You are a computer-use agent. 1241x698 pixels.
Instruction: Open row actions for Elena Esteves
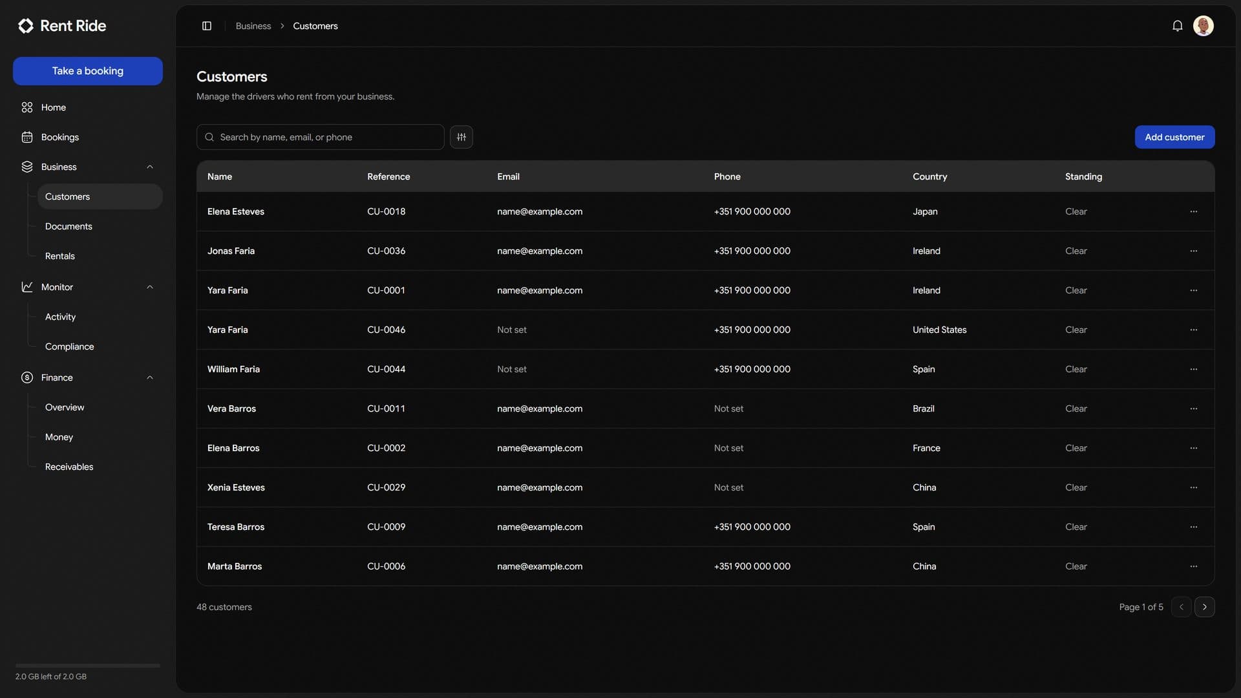pyautogui.click(x=1194, y=211)
